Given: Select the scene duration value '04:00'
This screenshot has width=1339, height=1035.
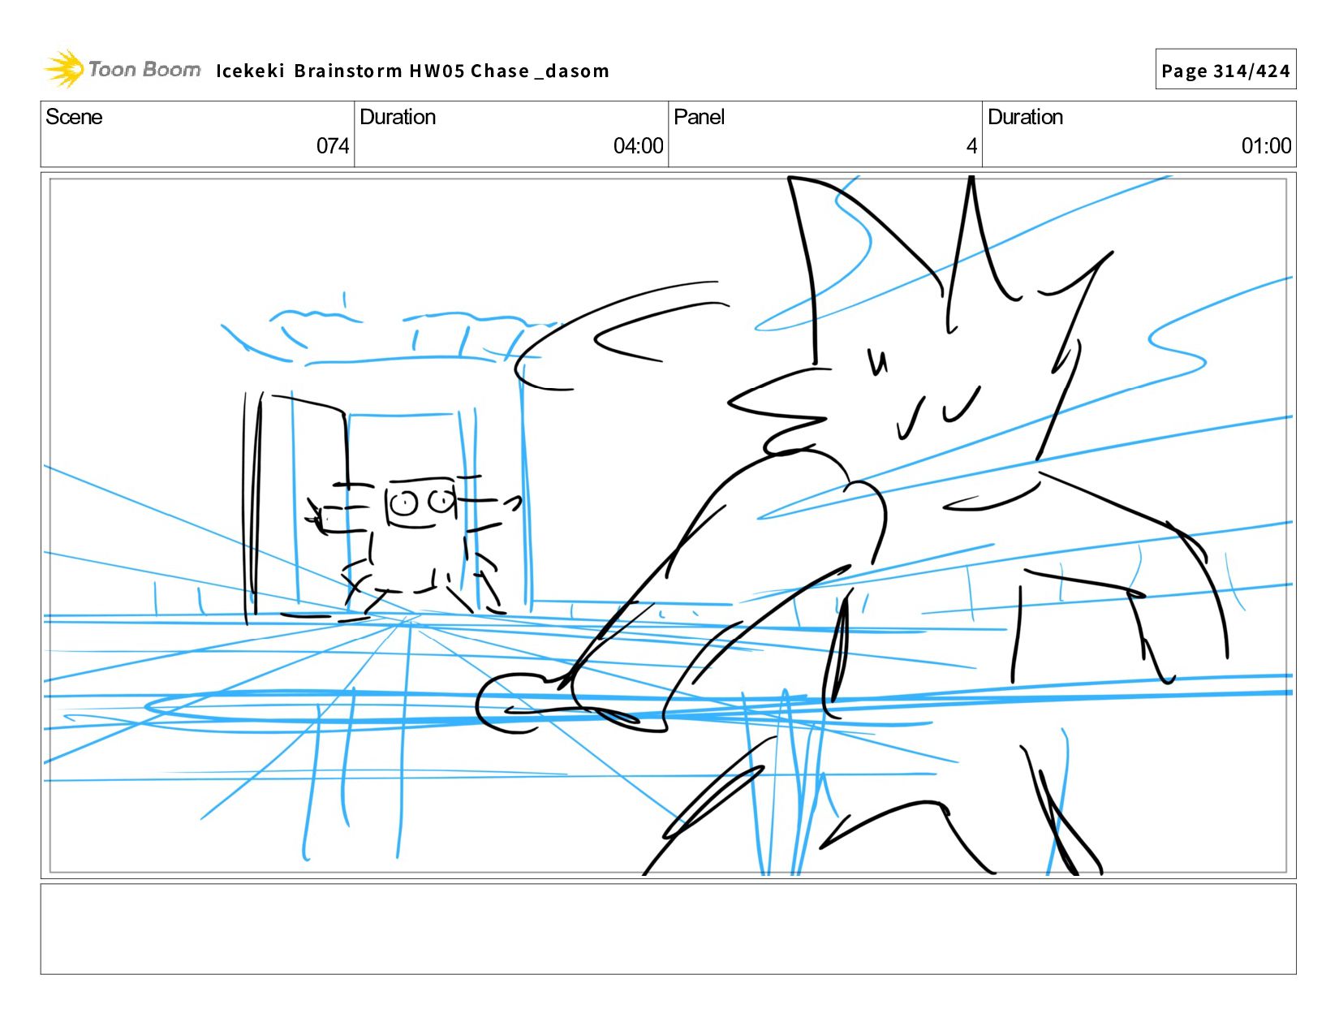Looking at the screenshot, I should coord(638,146).
